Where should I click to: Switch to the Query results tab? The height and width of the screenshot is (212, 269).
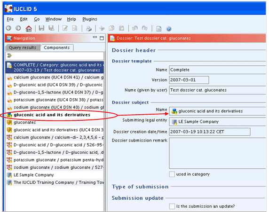(x=23, y=47)
